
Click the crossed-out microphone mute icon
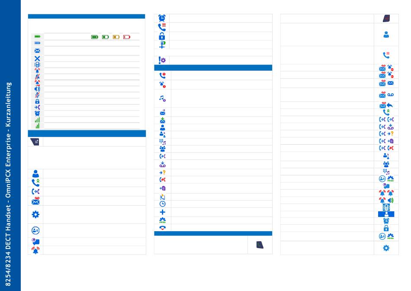click(37, 95)
